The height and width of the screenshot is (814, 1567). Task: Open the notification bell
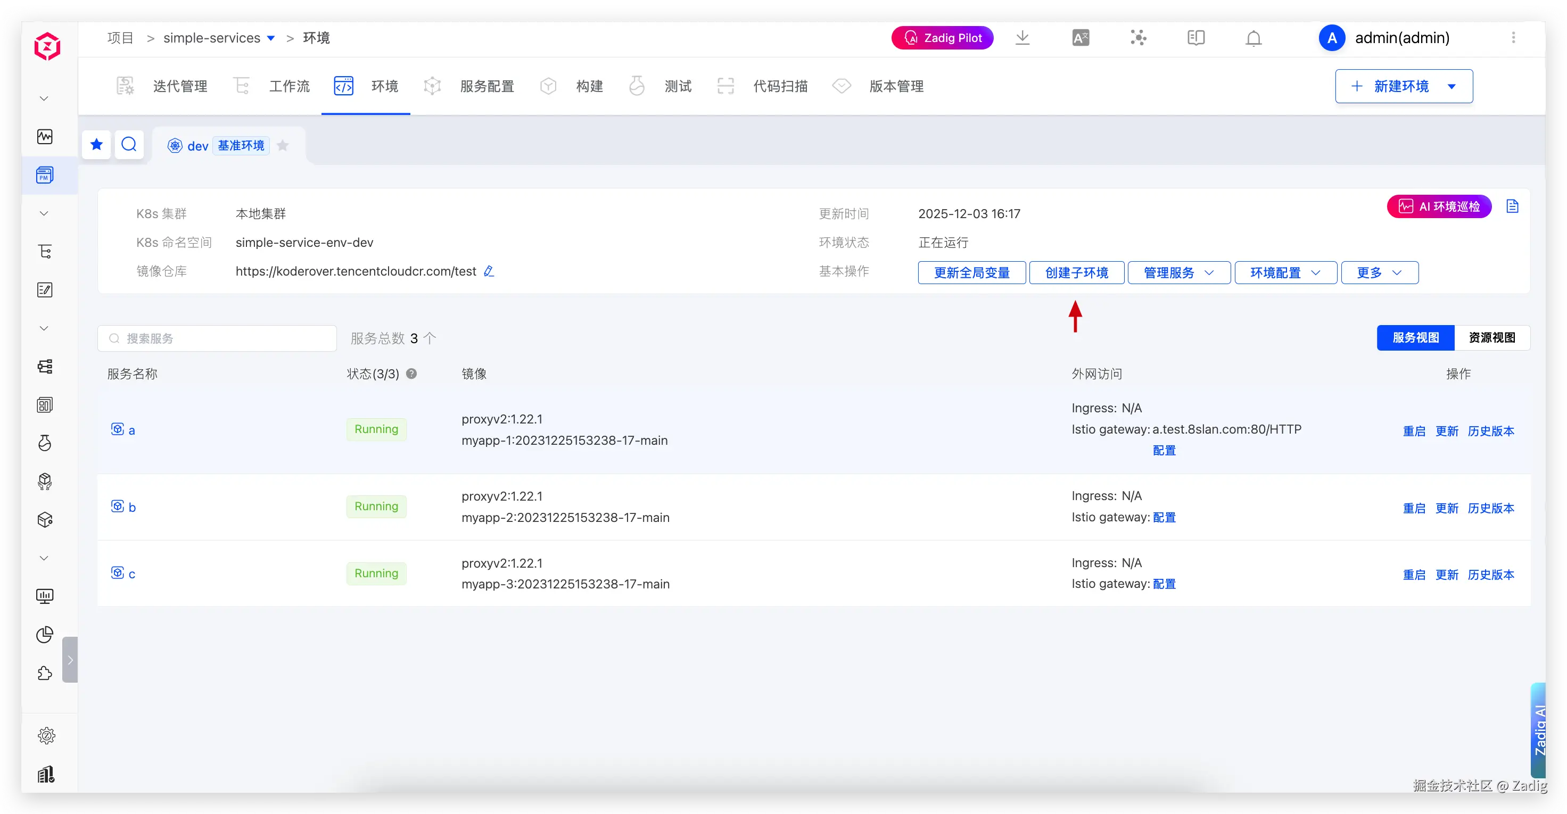pyautogui.click(x=1253, y=38)
